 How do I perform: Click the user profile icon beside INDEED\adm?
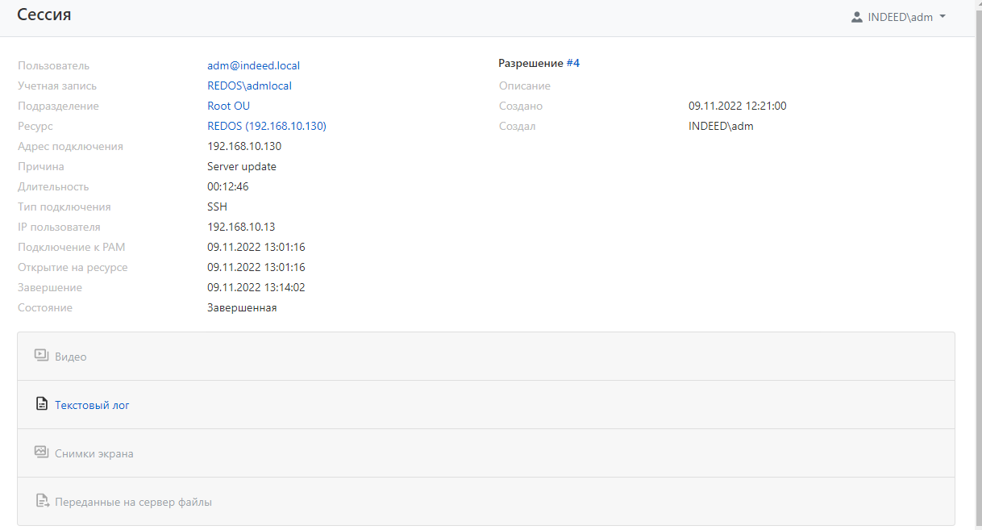(x=857, y=17)
